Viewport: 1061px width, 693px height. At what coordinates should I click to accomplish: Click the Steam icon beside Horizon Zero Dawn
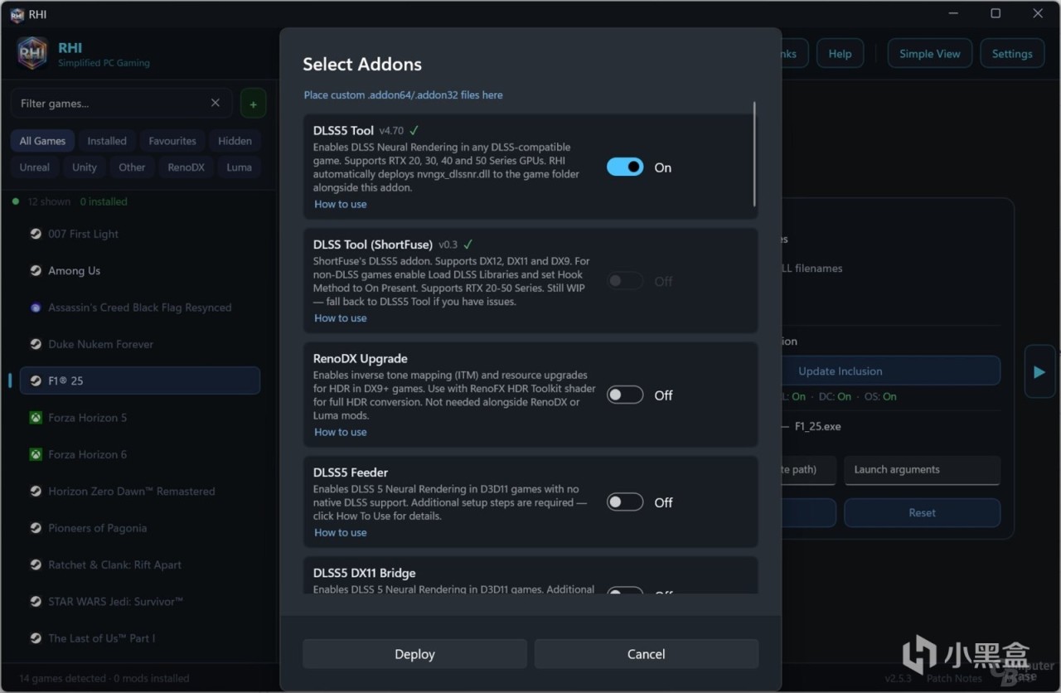(36, 492)
